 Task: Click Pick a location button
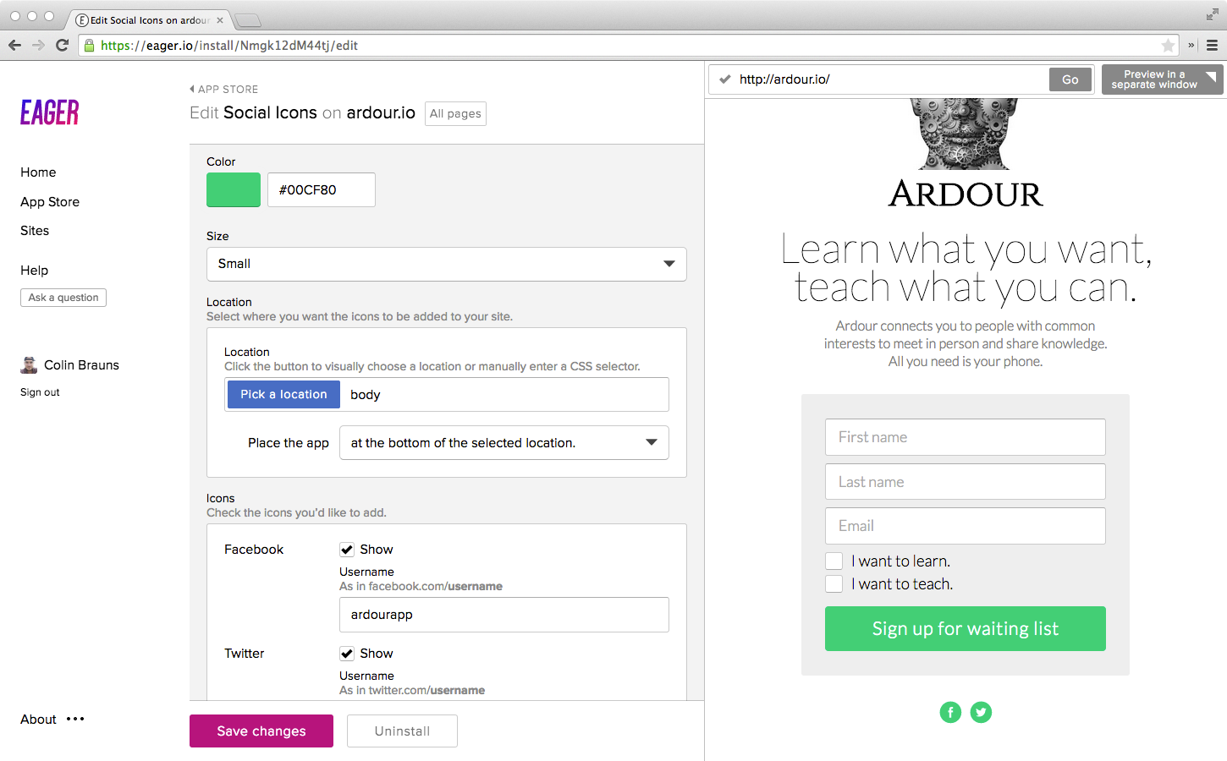[x=283, y=395]
